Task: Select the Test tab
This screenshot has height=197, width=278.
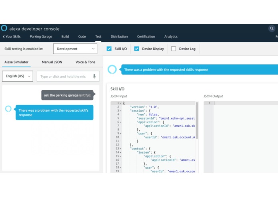Action: click(x=98, y=37)
